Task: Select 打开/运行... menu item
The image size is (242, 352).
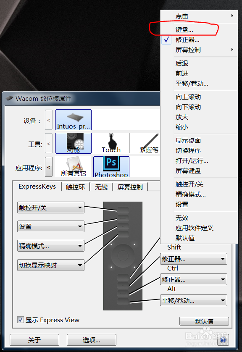Action: (x=199, y=160)
